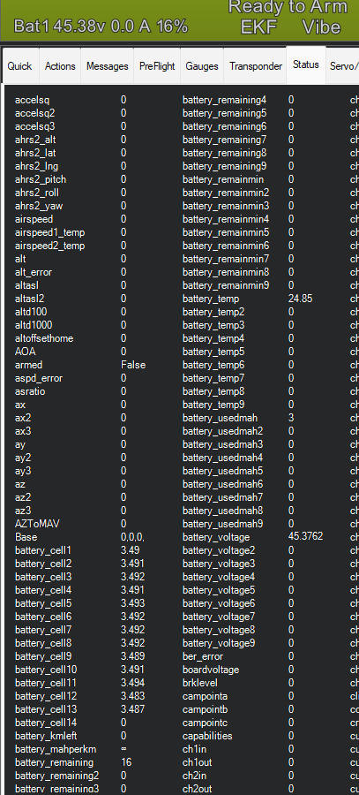The width and height of the screenshot is (359, 795).
Task: Switch to the Quick tab
Action: [19, 66]
